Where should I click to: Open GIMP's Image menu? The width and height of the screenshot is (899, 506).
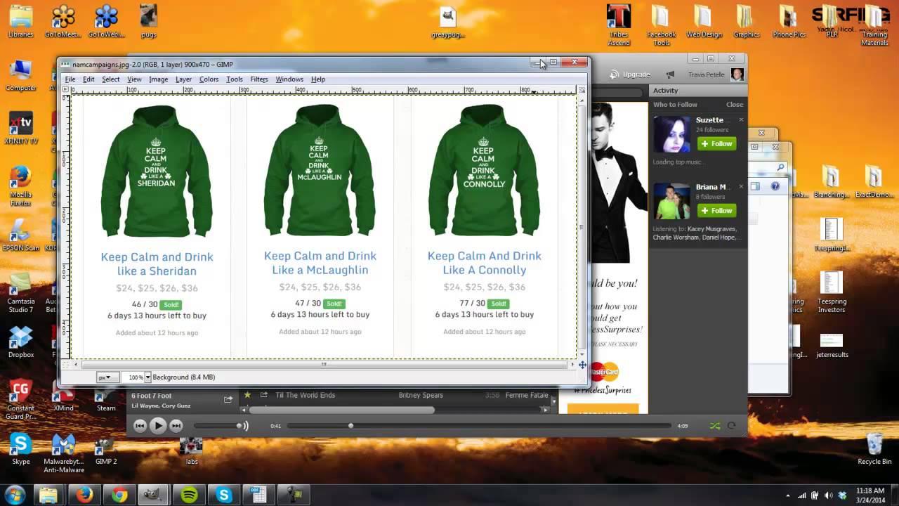(159, 79)
